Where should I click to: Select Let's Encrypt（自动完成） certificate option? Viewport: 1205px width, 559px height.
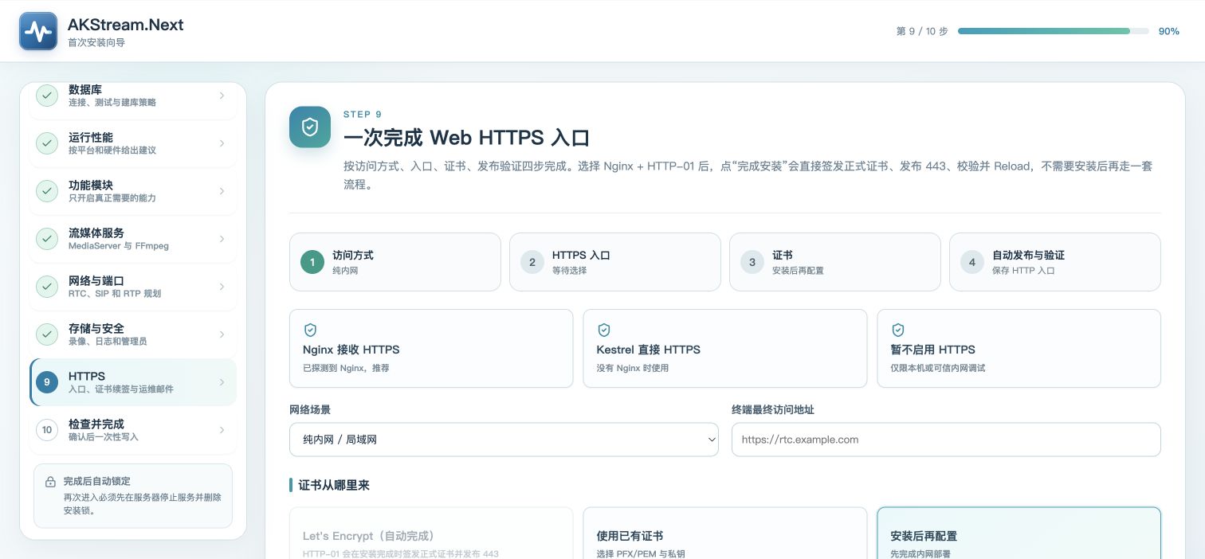(431, 533)
